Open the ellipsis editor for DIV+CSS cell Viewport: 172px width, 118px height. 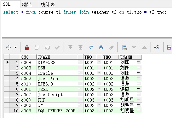click(80, 62)
